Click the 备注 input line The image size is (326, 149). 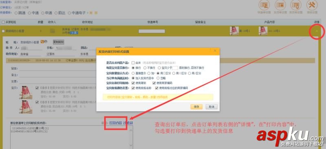click(57, 75)
